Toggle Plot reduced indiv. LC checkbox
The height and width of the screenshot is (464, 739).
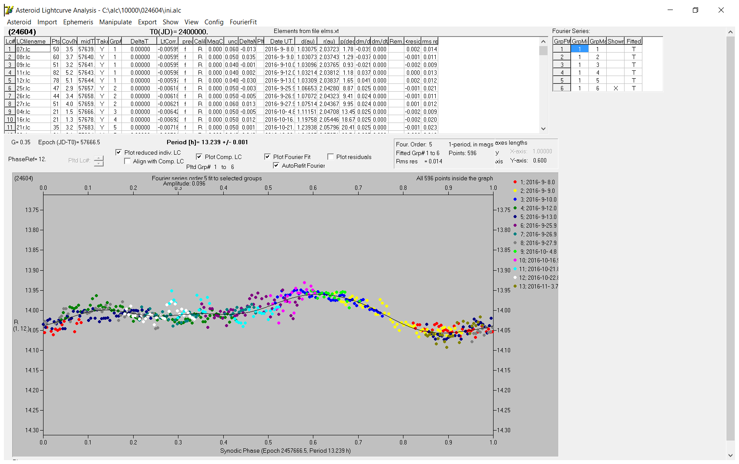pyautogui.click(x=118, y=152)
